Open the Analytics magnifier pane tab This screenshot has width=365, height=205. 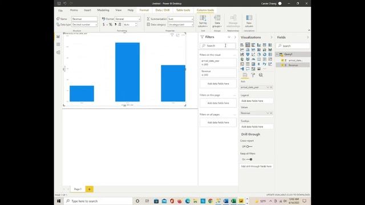tap(261, 75)
